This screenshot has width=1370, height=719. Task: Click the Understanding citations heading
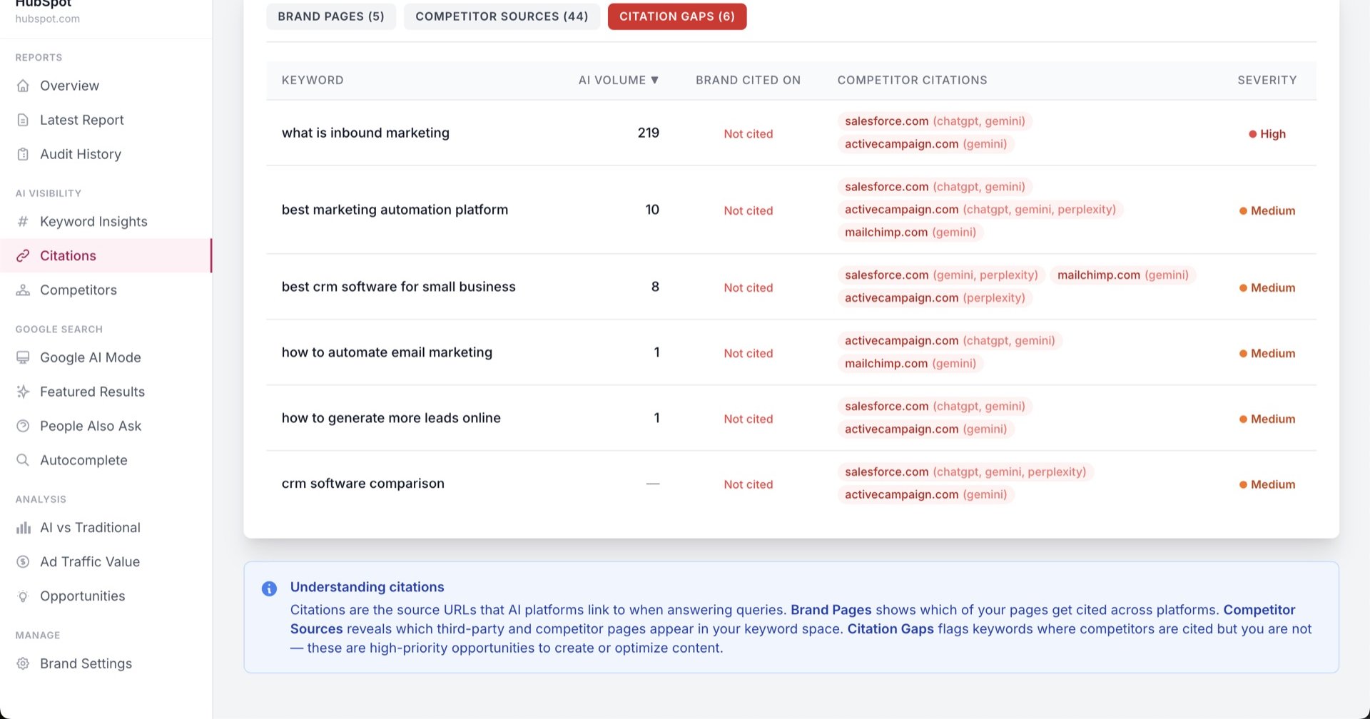pos(367,587)
